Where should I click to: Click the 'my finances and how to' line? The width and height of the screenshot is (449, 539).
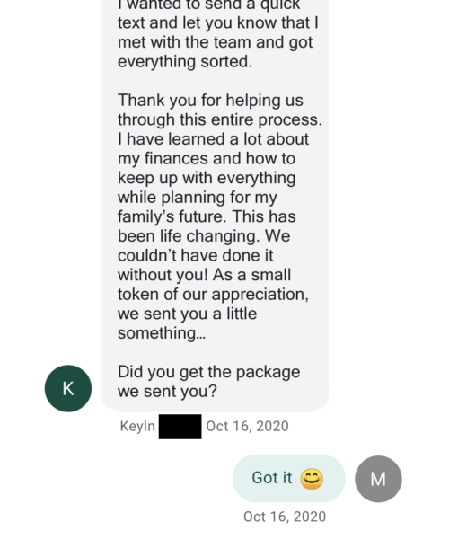(x=207, y=158)
